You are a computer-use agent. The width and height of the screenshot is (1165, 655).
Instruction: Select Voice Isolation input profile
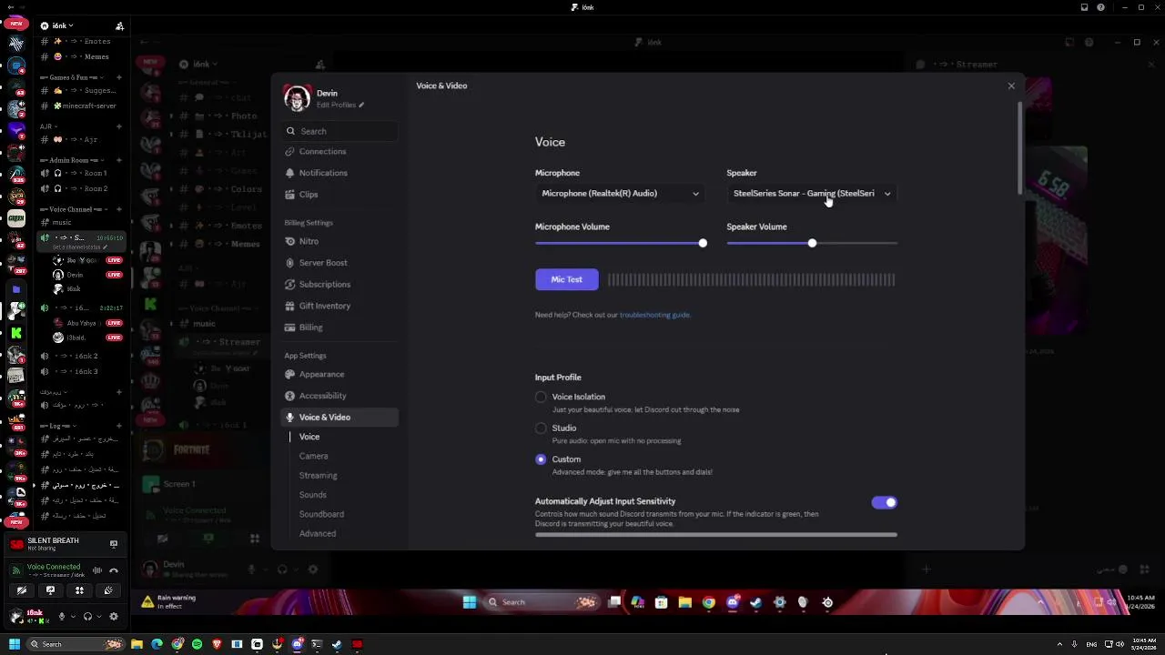(x=541, y=397)
